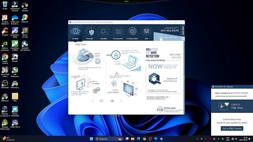Open the Google Chrome desktop icon
Screen dimensions: 253x142
coord(5,59)
